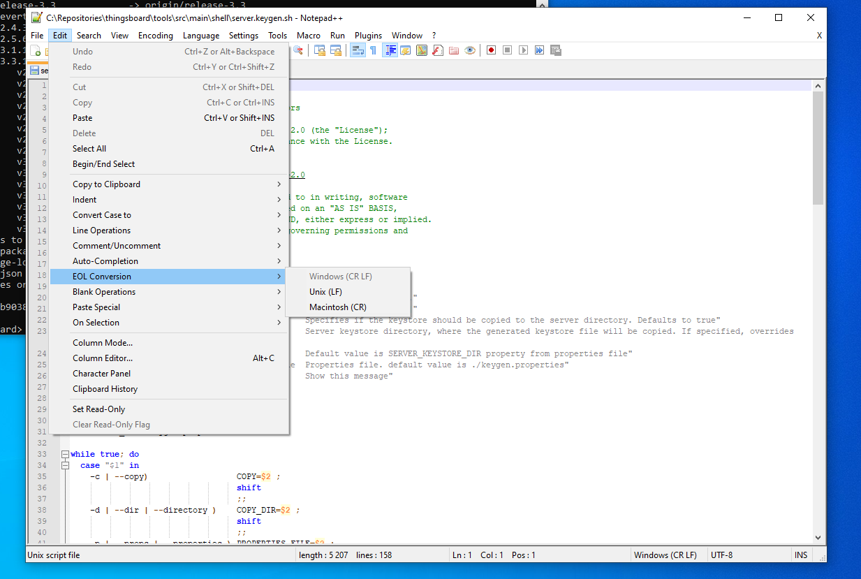Open the user defined language dialog icon
This screenshot has width=861, height=579.
coord(406,50)
